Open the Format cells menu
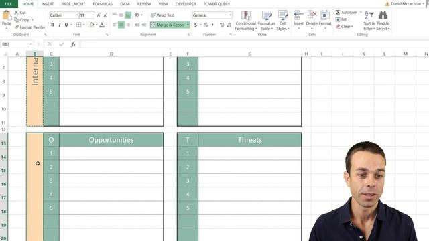Image resolution: width=429 pixels, height=241 pixels. [325, 21]
